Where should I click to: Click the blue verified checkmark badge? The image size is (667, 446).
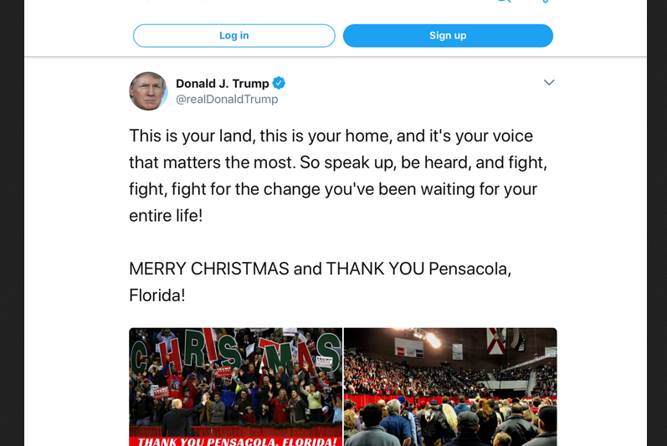pyautogui.click(x=279, y=84)
